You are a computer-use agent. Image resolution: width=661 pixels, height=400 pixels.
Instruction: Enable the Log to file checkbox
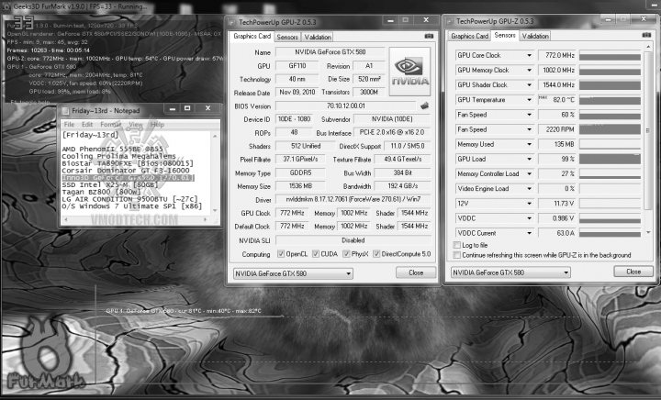point(456,245)
